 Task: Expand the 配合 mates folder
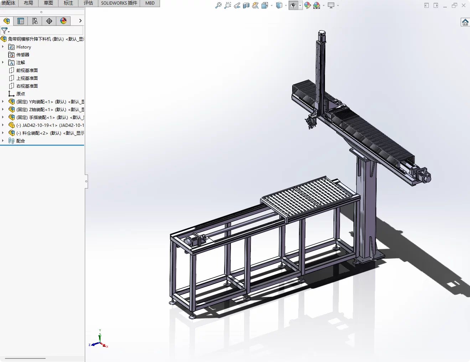(x=3, y=141)
